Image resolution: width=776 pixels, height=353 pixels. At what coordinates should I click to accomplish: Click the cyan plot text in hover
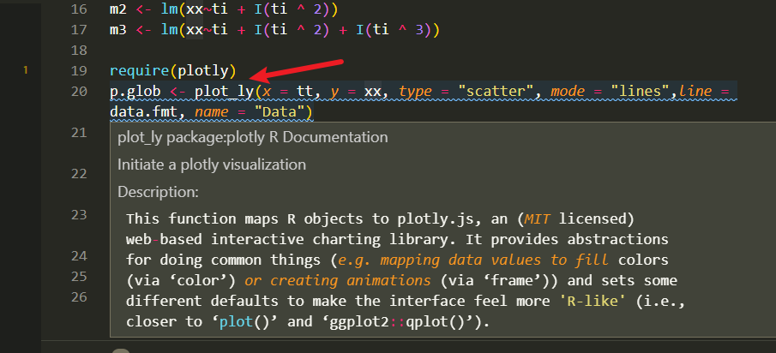click(x=237, y=322)
